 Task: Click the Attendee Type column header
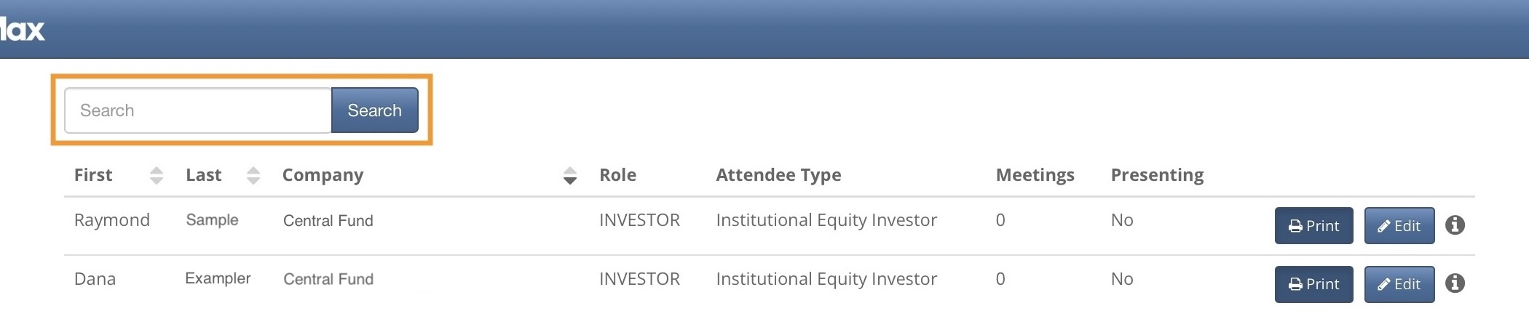tap(778, 176)
